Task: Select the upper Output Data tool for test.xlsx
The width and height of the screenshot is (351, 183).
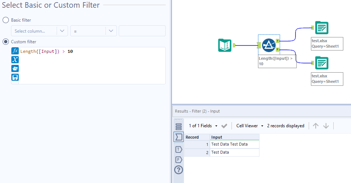Action: (322, 28)
